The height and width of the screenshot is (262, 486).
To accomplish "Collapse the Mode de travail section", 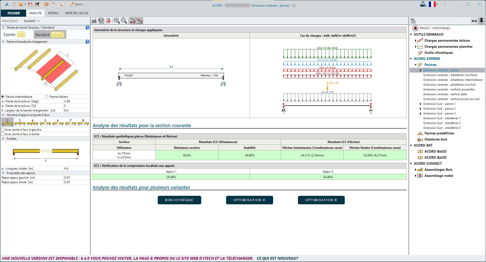I will pyautogui.click(x=3, y=28).
